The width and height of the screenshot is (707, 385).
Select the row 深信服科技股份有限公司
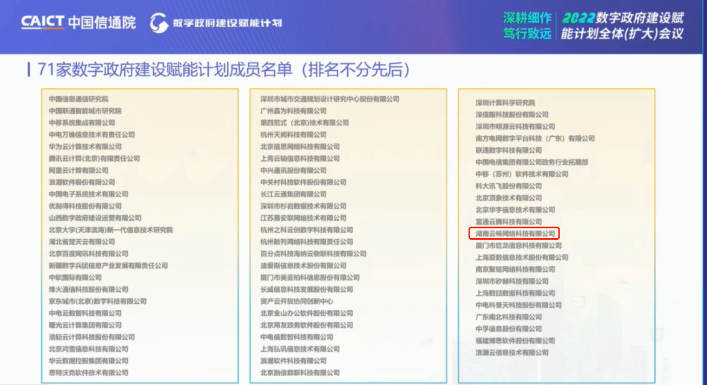(x=512, y=115)
